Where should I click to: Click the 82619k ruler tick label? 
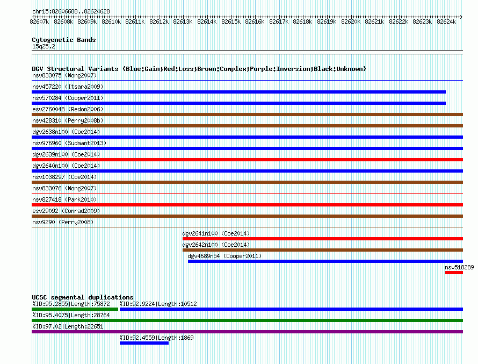coord(327,22)
